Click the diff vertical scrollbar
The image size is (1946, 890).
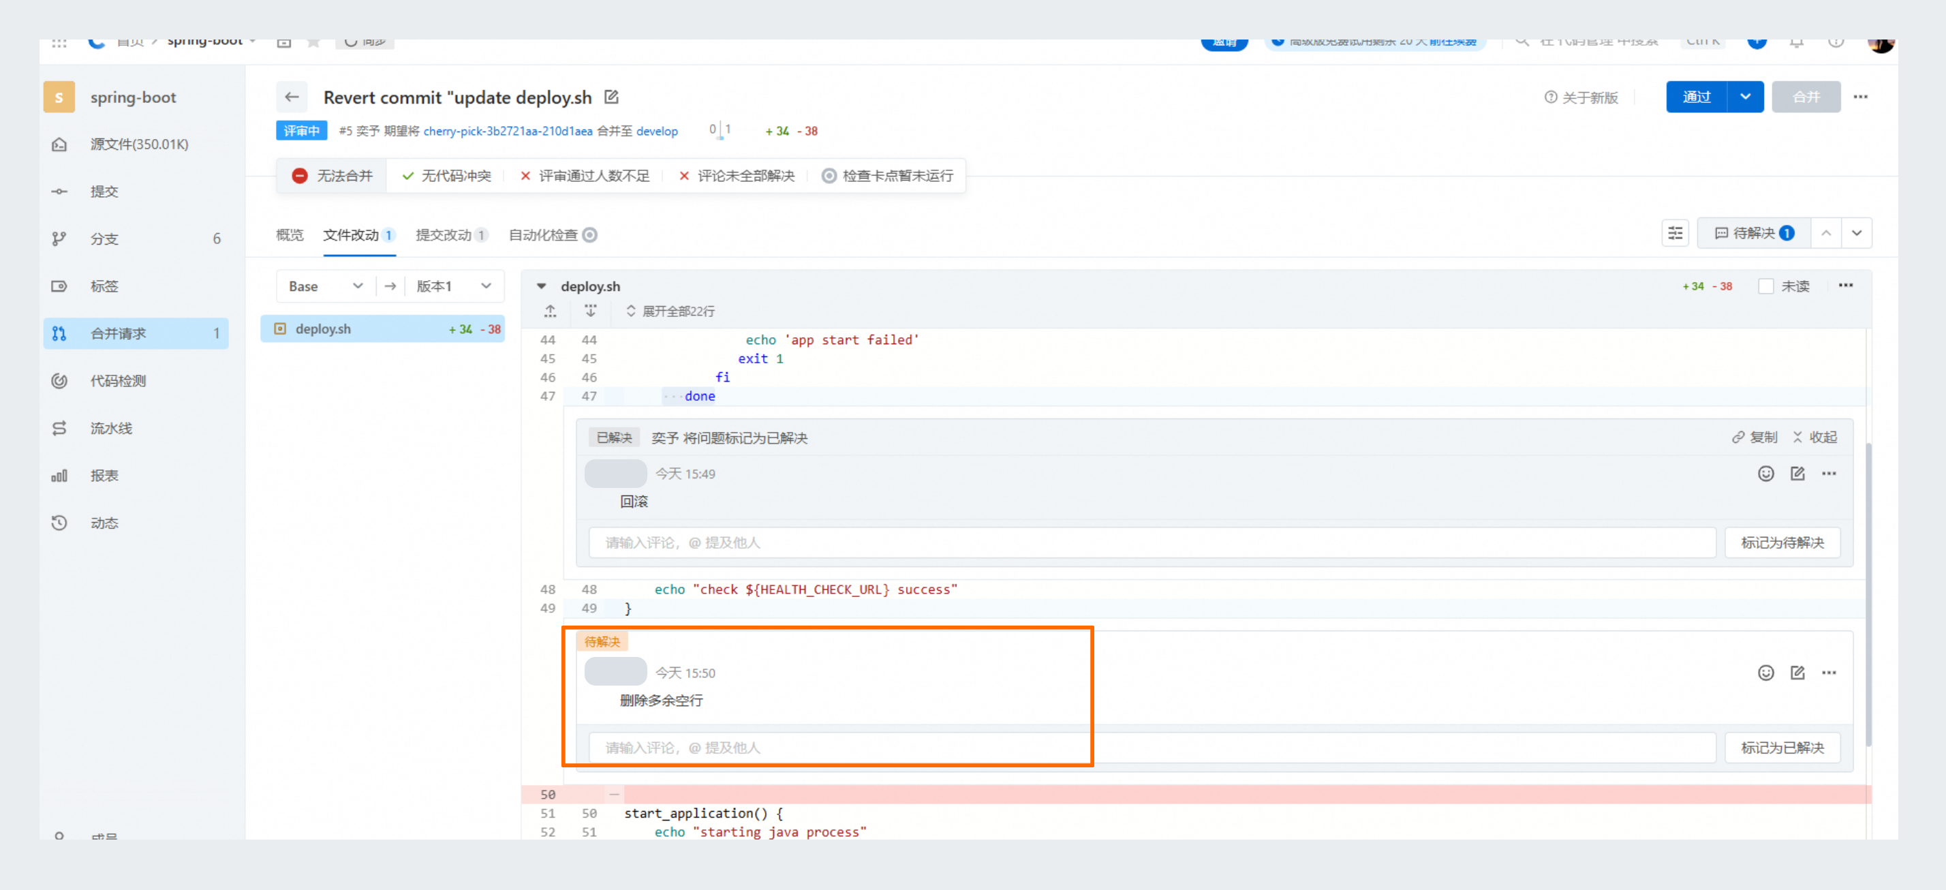click(x=1869, y=594)
